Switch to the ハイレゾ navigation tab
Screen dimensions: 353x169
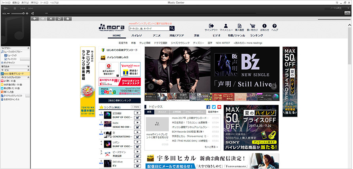coord(137,36)
